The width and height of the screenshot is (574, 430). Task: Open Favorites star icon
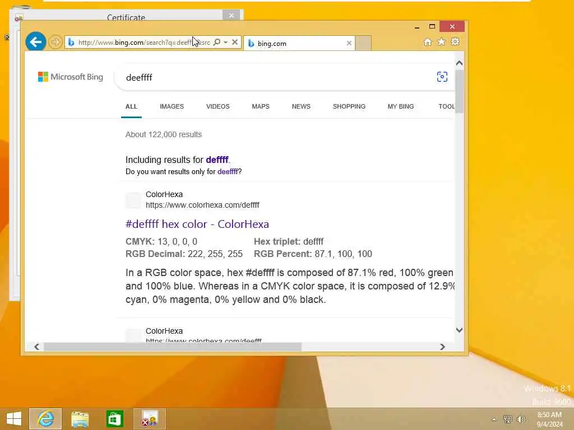coord(441,41)
